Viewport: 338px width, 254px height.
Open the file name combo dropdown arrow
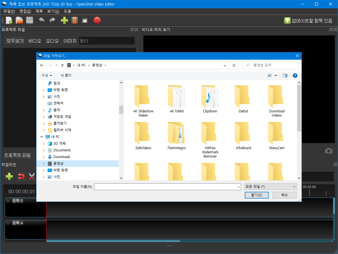(239, 187)
